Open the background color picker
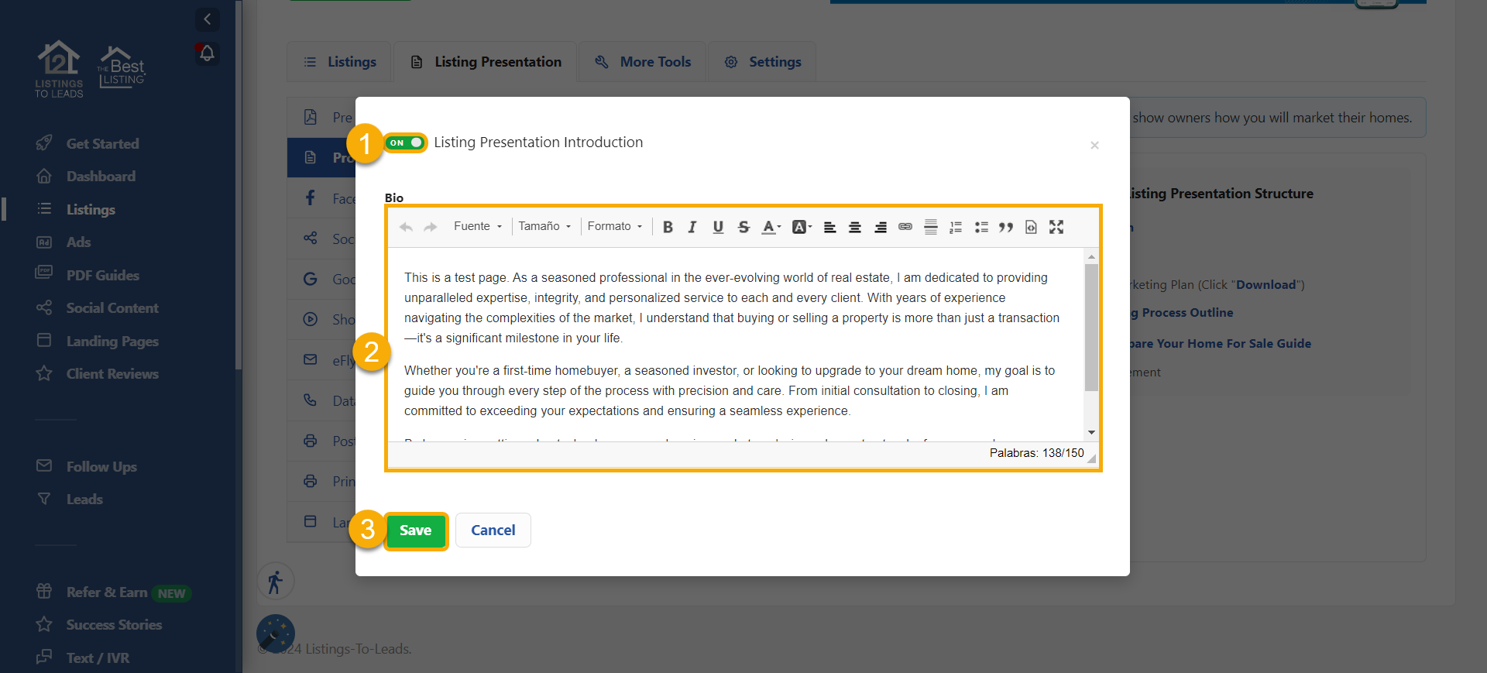Image resolution: width=1487 pixels, height=673 pixels. (x=802, y=227)
